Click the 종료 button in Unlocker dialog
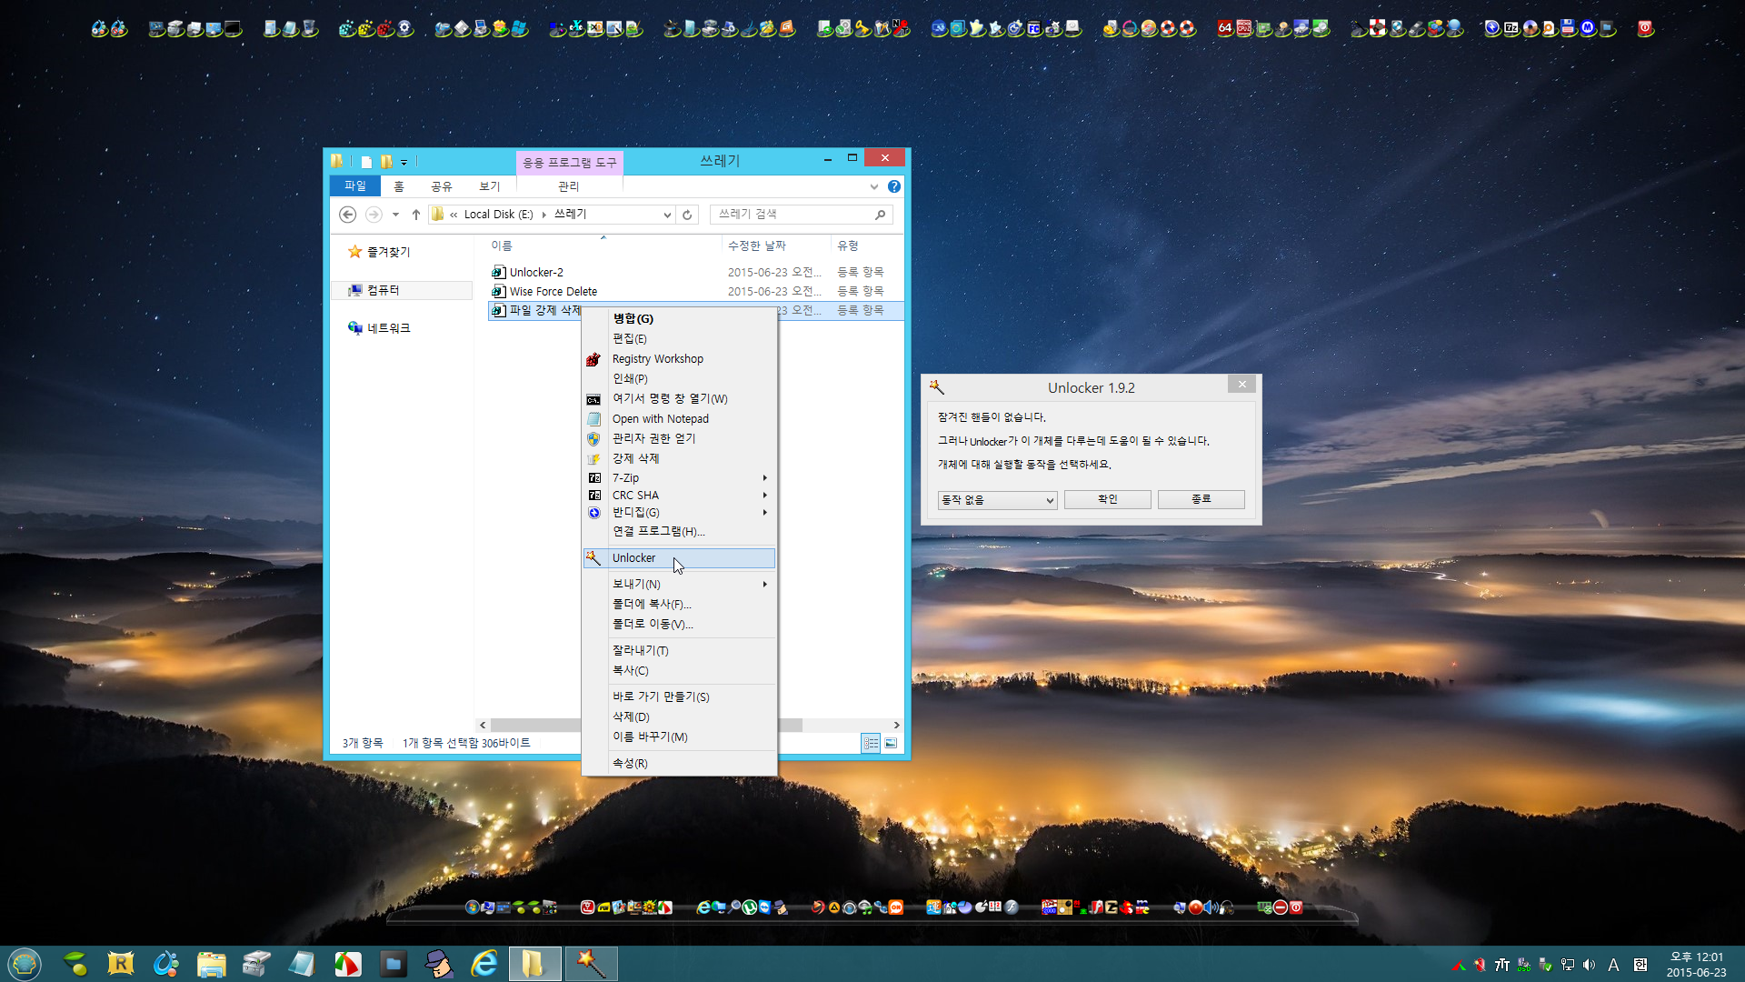Image resolution: width=1745 pixels, height=982 pixels. pyautogui.click(x=1201, y=499)
